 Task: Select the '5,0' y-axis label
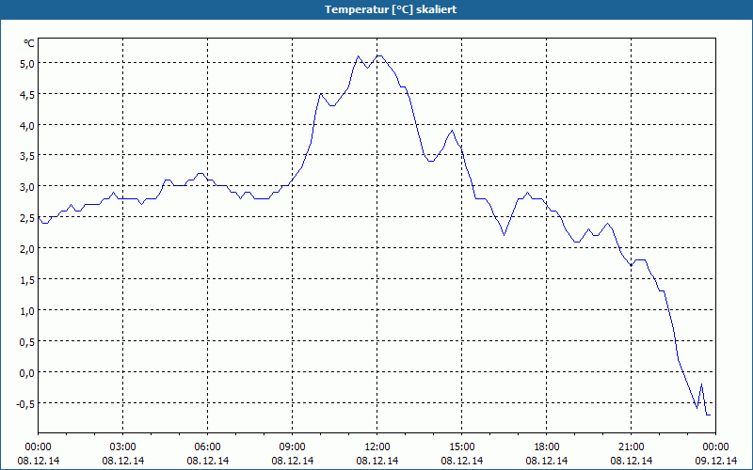pos(26,64)
